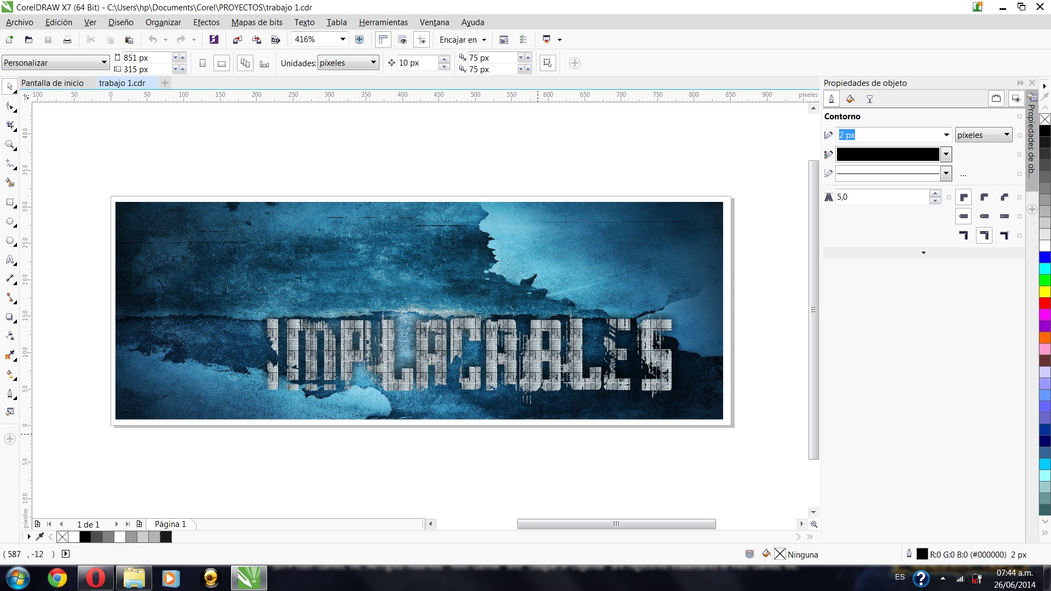1051x591 pixels.
Task: Toggle Show Rulers button
Action: (x=383, y=39)
